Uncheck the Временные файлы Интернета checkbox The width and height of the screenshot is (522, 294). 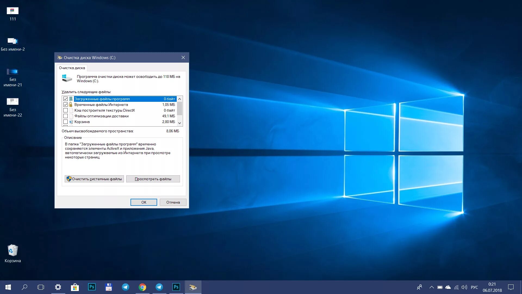pyautogui.click(x=66, y=105)
